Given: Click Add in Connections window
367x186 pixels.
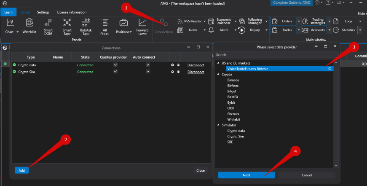Looking at the screenshot, I should tap(22, 170).
